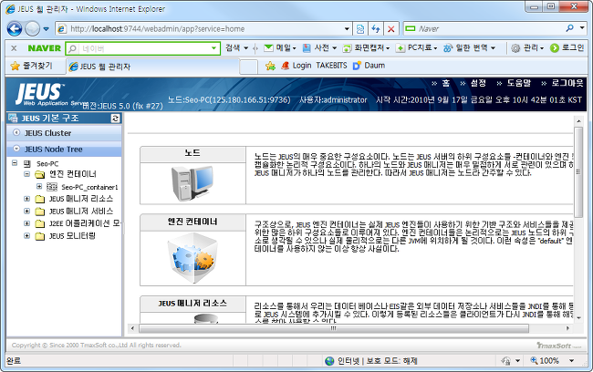Click the TmaxSoft logo in footer

pos(559,346)
